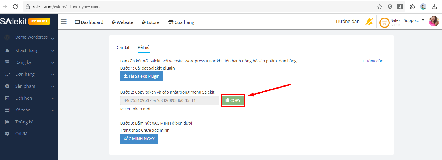The height and width of the screenshot is (160, 442).
Task: Expand the Đăng ký chevron
Action: click(53, 63)
